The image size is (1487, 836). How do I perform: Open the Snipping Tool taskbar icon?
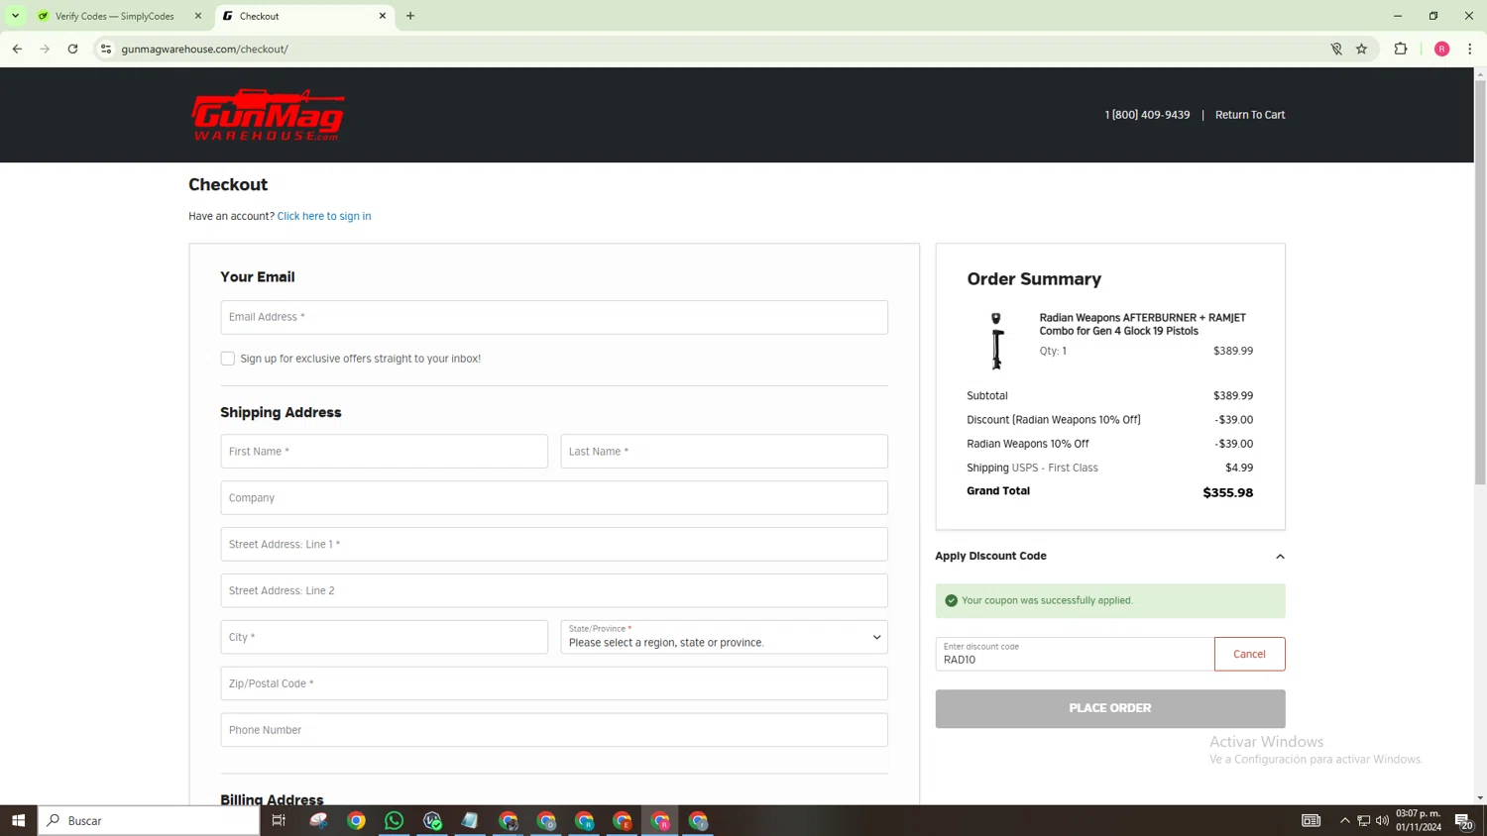pyautogui.click(x=318, y=820)
